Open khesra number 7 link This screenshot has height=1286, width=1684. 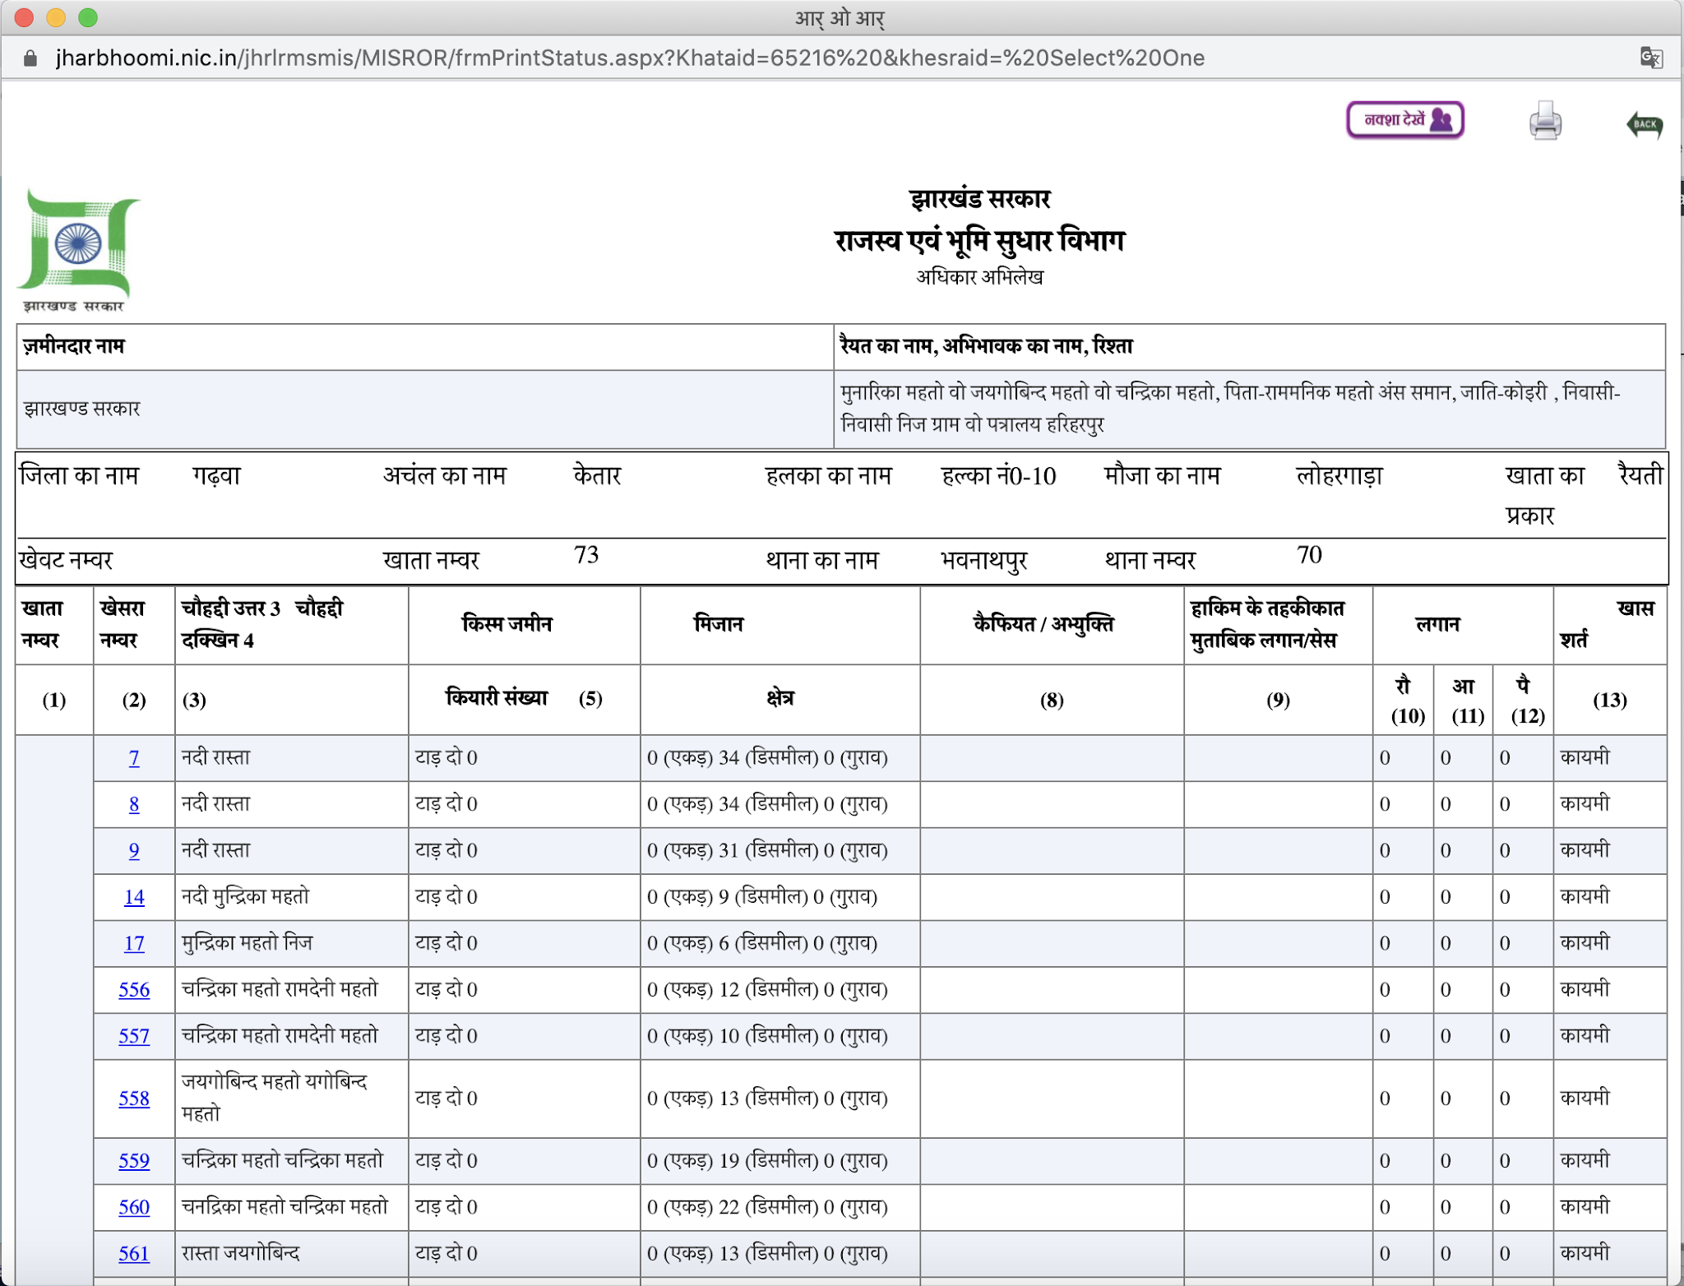tap(134, 758)
